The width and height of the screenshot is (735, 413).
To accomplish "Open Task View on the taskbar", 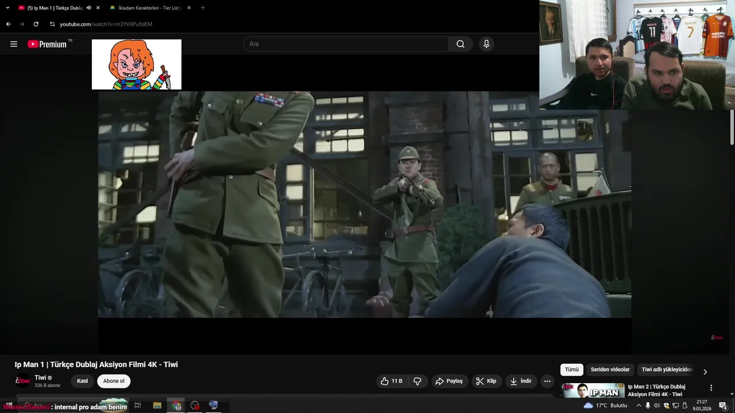I will (x=138, y=406).
